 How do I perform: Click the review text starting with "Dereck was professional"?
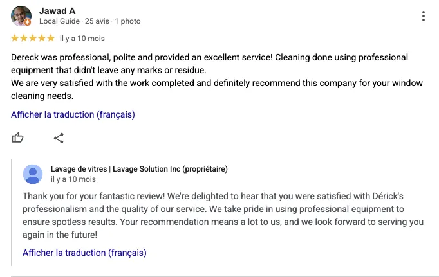217,76
